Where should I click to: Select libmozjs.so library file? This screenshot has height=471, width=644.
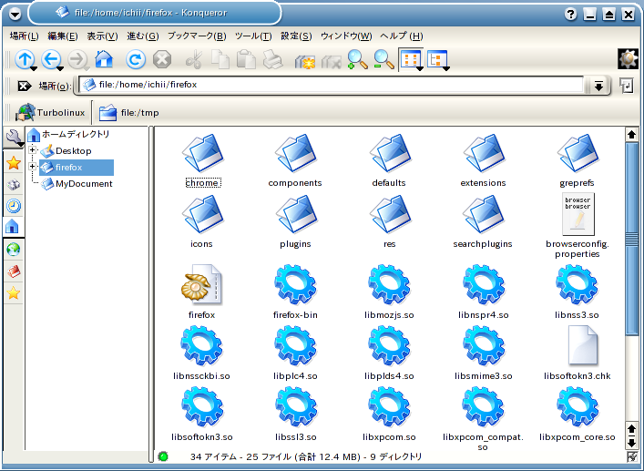click(389, 292)
